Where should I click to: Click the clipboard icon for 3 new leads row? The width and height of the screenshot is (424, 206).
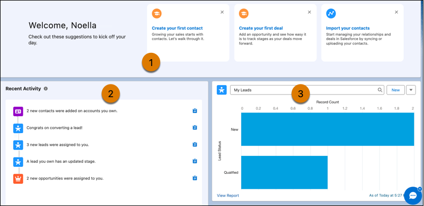coord(195,144)
